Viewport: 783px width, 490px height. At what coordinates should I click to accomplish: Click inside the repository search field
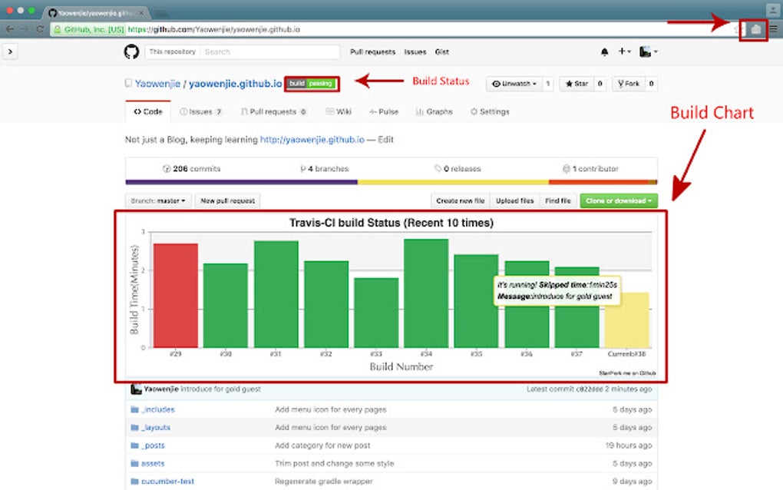[x=262, y=51]
